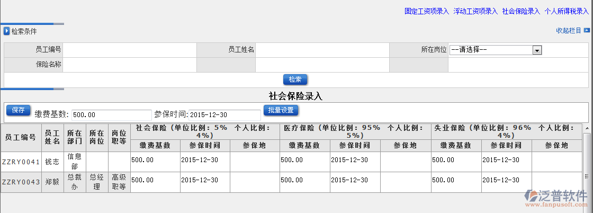Viewport: 593px width, 213px height.
Task: Click the 岗位职等 column header
Action: click(119, 137)
